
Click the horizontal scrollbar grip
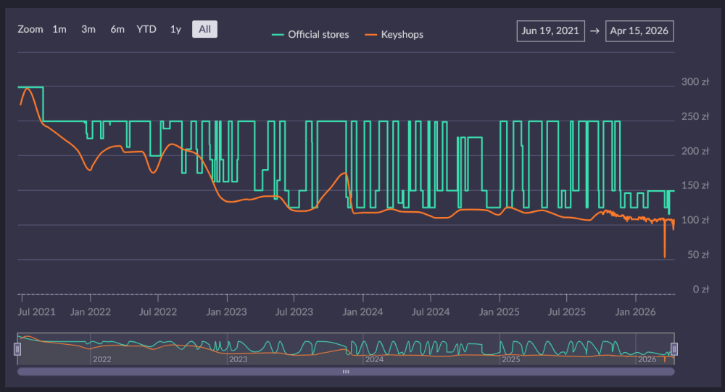(346, 372)
